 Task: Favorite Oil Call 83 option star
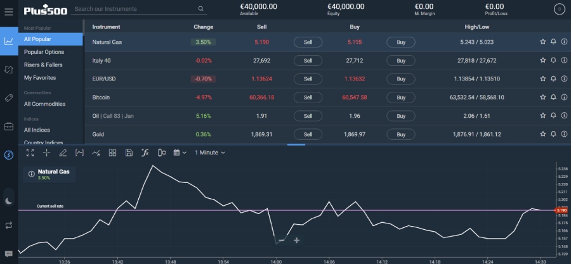pyautogui.click(x=542, y=116)
